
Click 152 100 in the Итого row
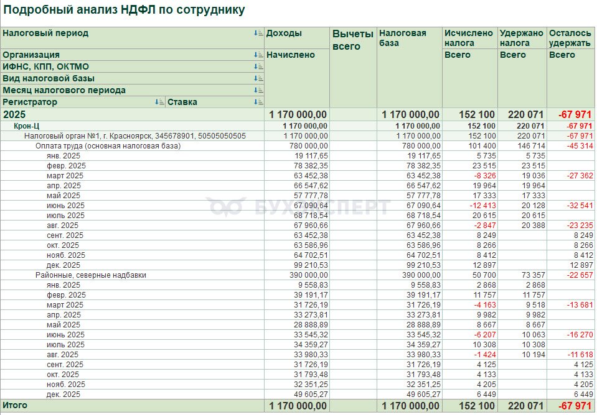pos(477,406)
